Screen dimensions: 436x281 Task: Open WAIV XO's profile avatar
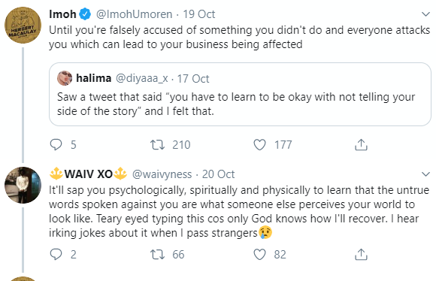coord(23,185)
